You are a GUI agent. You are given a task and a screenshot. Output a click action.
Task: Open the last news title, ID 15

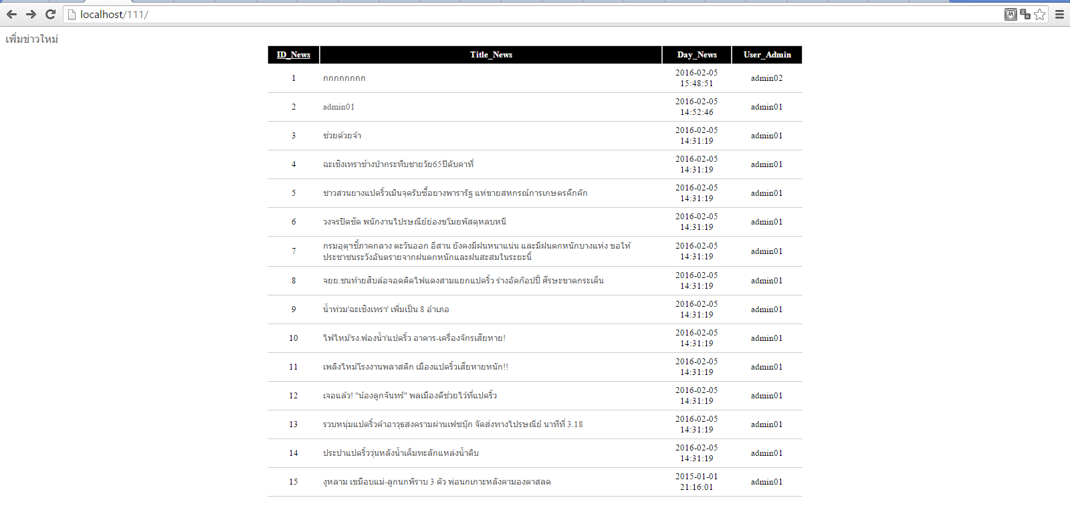(437, 482)
